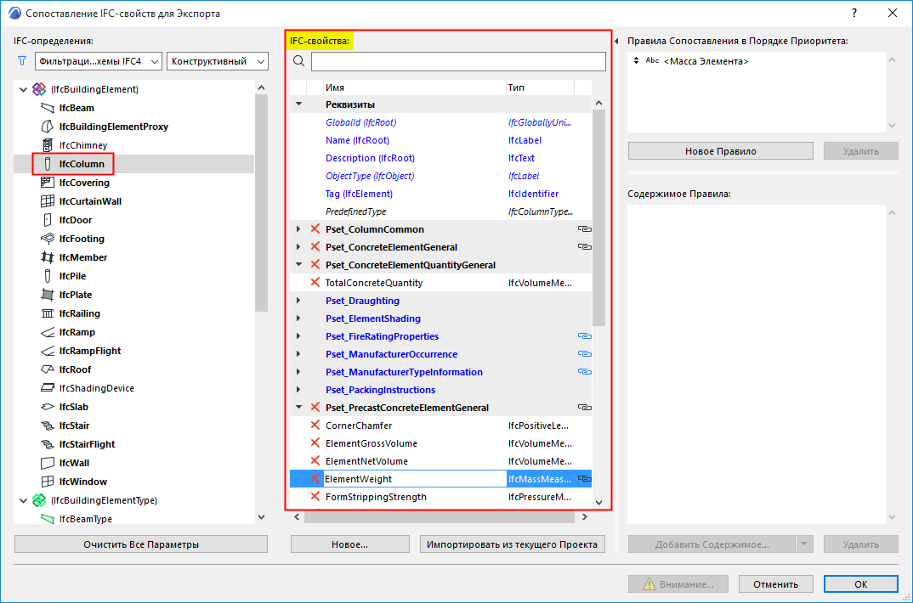Click red X on Pset_ConcreteElementGeneral
This screenshot has width=913, height=603.
point(315,246)
